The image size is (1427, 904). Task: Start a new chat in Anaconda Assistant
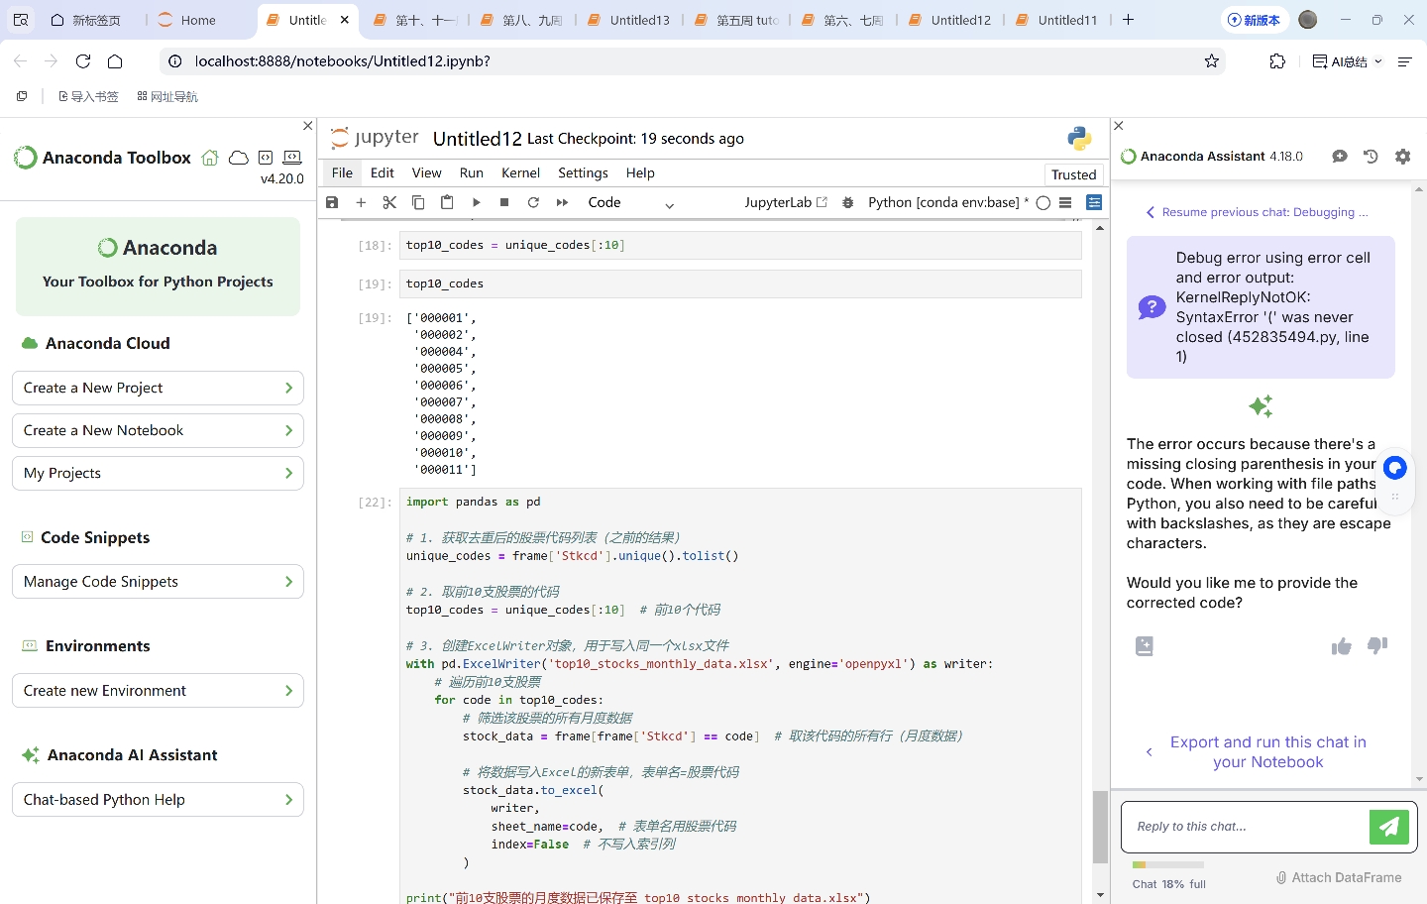[x=1340, y=157]
